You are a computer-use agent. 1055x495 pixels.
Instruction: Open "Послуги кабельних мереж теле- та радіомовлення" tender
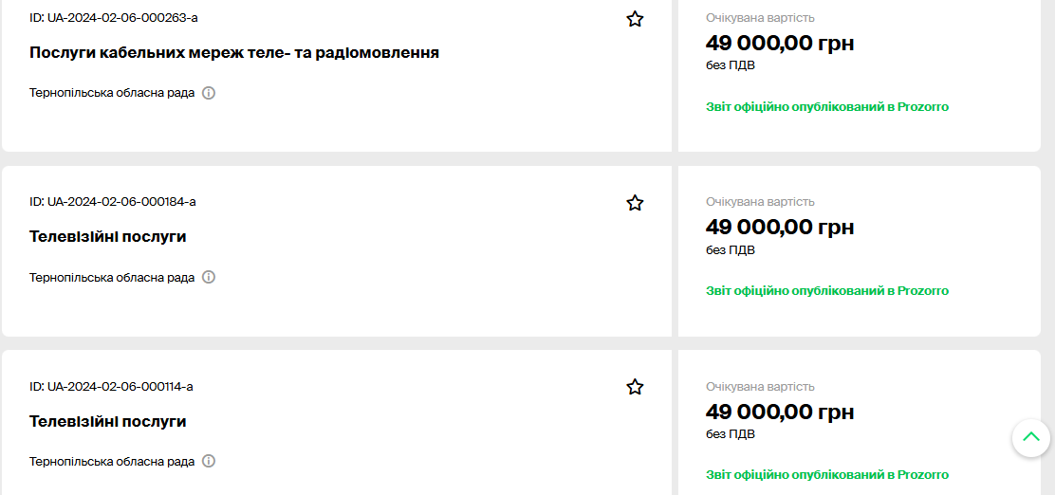coord(234,52)
